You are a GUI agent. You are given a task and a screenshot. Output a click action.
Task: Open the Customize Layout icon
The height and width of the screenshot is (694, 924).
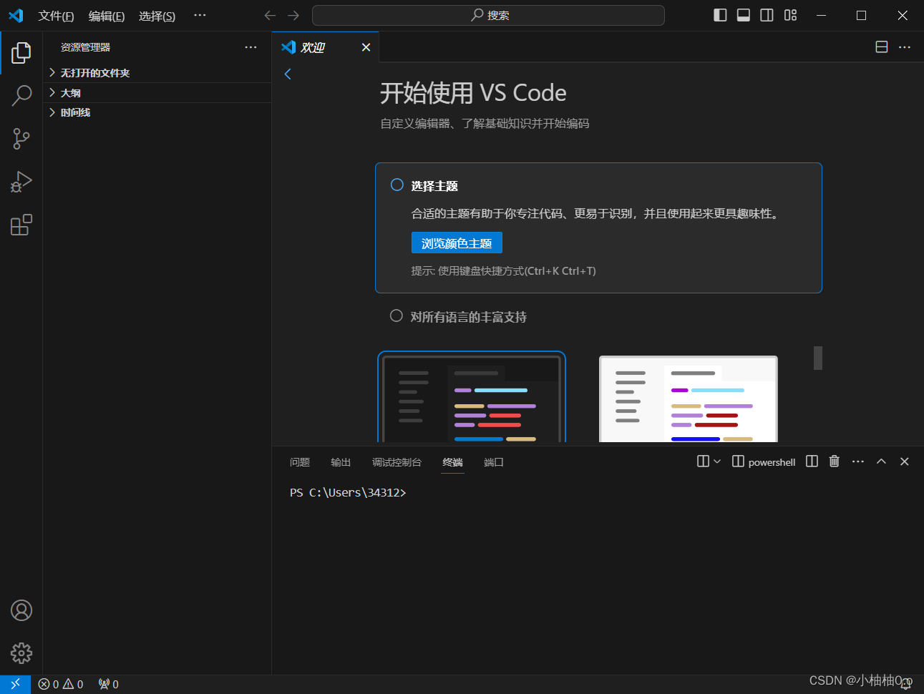tap(790, 15)
